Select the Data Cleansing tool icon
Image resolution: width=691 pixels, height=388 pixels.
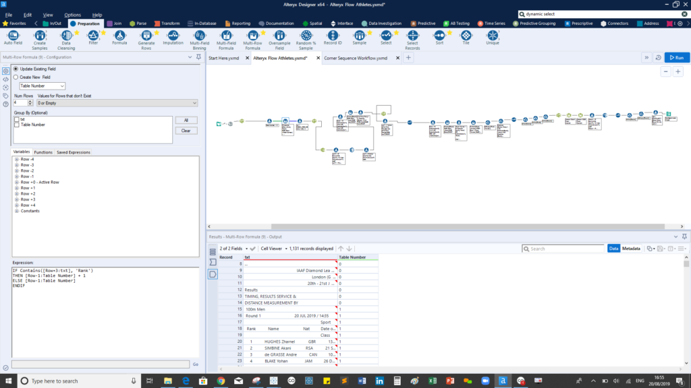[67, 35]
